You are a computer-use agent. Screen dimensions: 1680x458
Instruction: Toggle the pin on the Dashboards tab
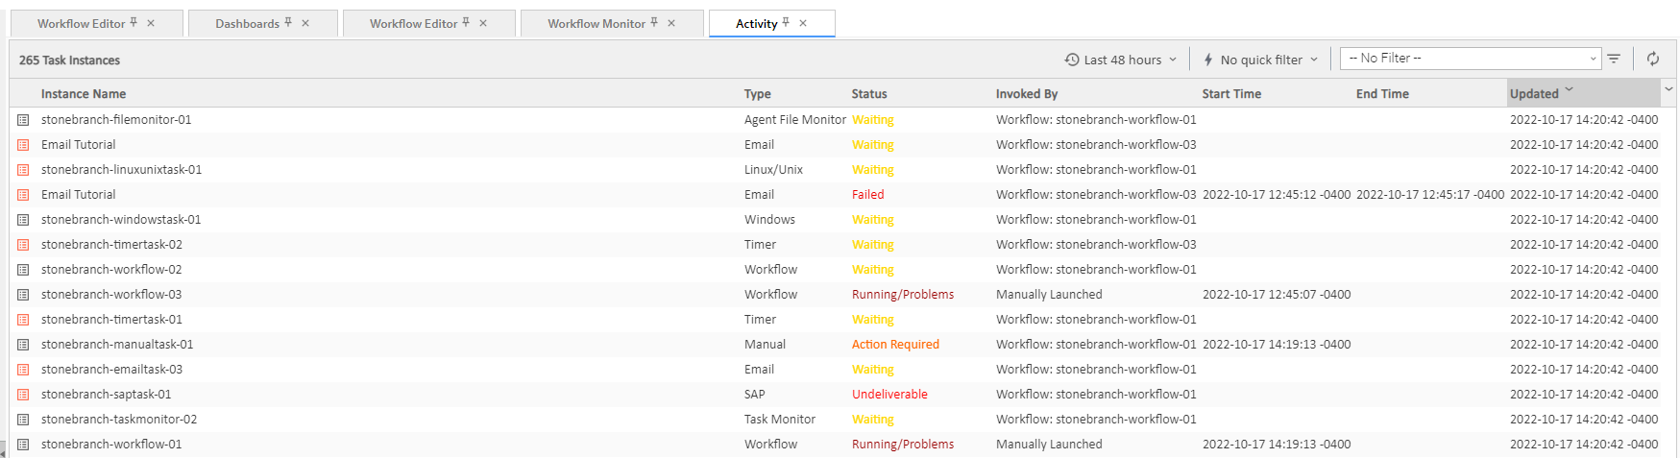287,23
